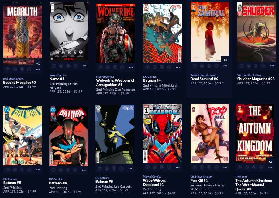Open the Bad Idea Comics publisher link

13,79
